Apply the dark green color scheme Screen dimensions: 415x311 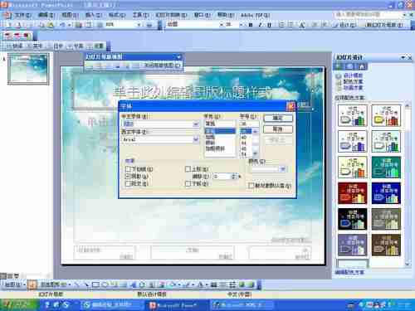point(386,168)
